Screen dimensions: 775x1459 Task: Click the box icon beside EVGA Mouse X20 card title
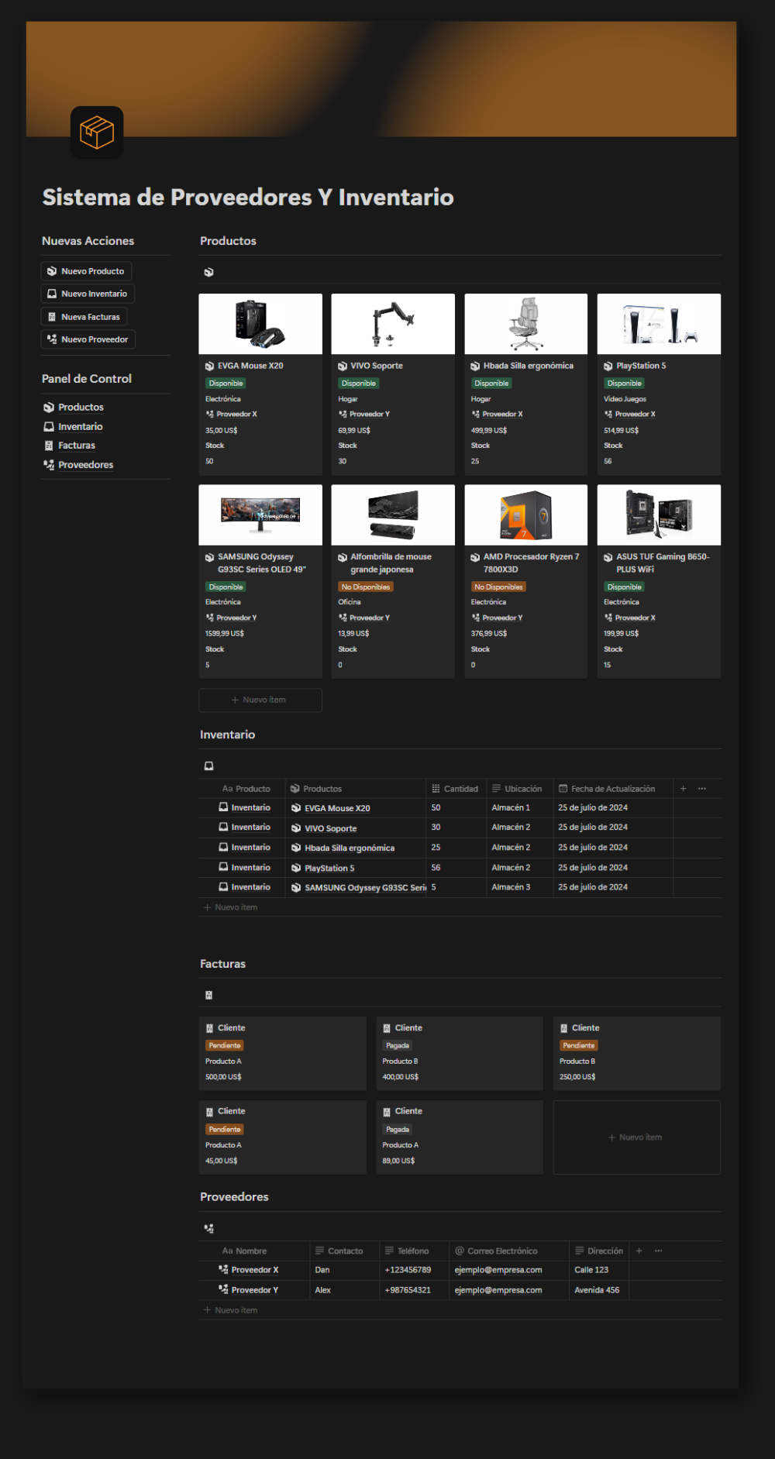click(210, 366)
